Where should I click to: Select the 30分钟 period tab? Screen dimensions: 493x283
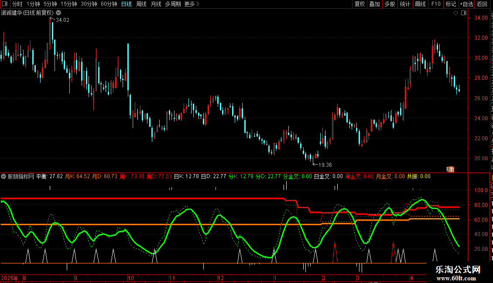point(89,4)
